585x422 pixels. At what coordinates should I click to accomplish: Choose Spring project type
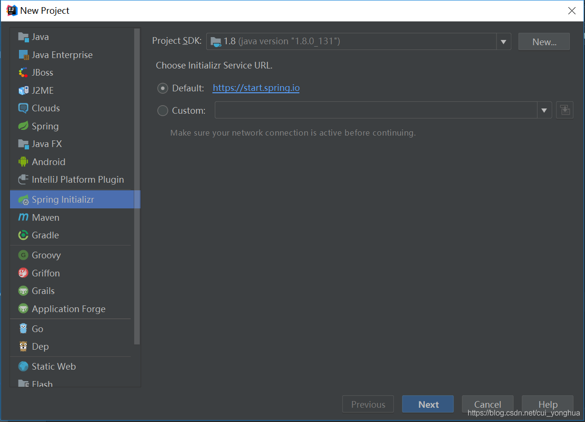(x=72, y=126)
